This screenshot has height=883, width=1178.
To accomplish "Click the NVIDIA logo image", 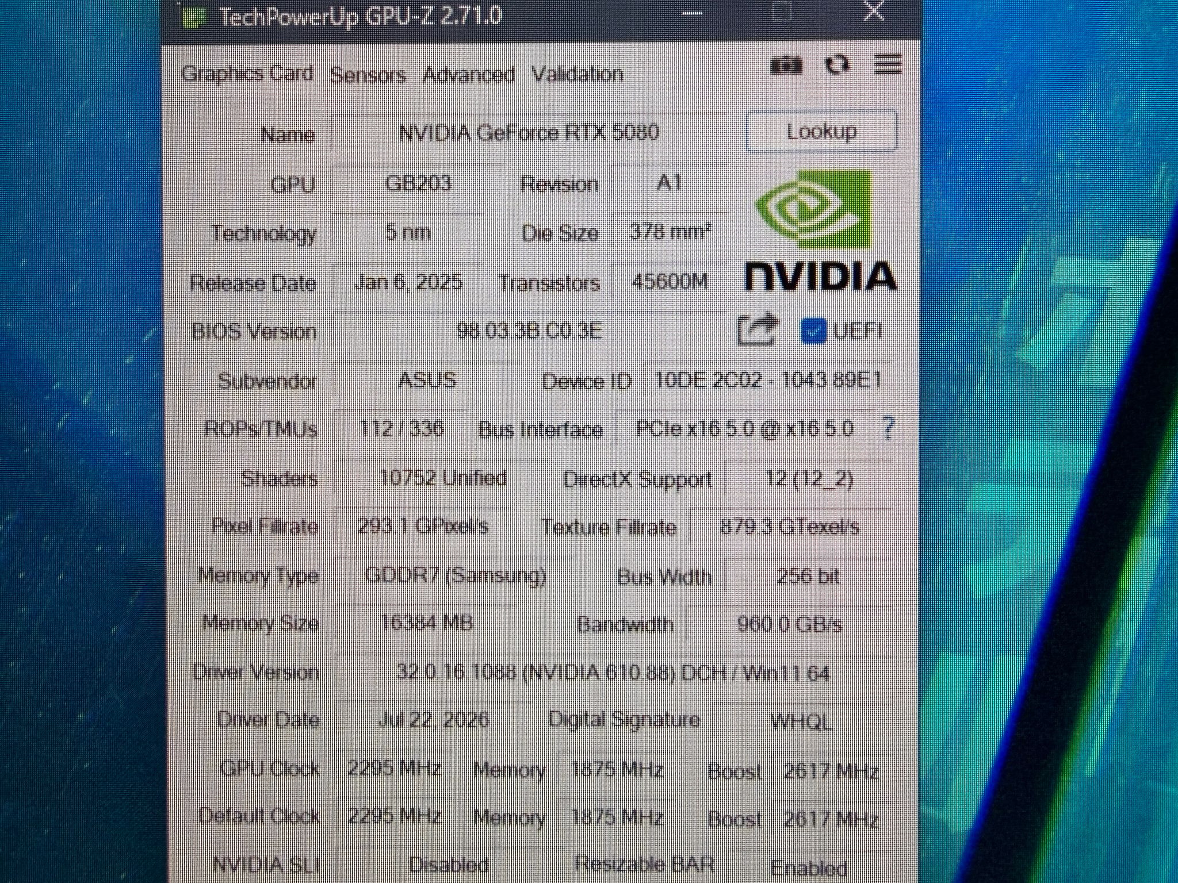I will [x=820, y=231].
